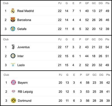Open the Inter crest icon
This screenshot has width=112, height=106.
coord(13,56)
